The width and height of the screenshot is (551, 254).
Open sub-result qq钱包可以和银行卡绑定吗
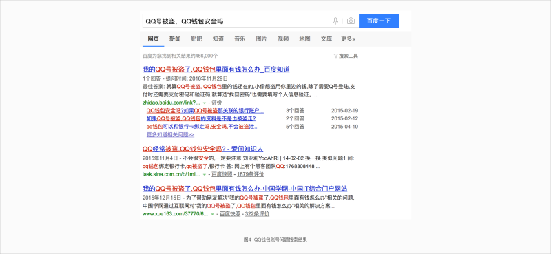[x=202, y=127]
